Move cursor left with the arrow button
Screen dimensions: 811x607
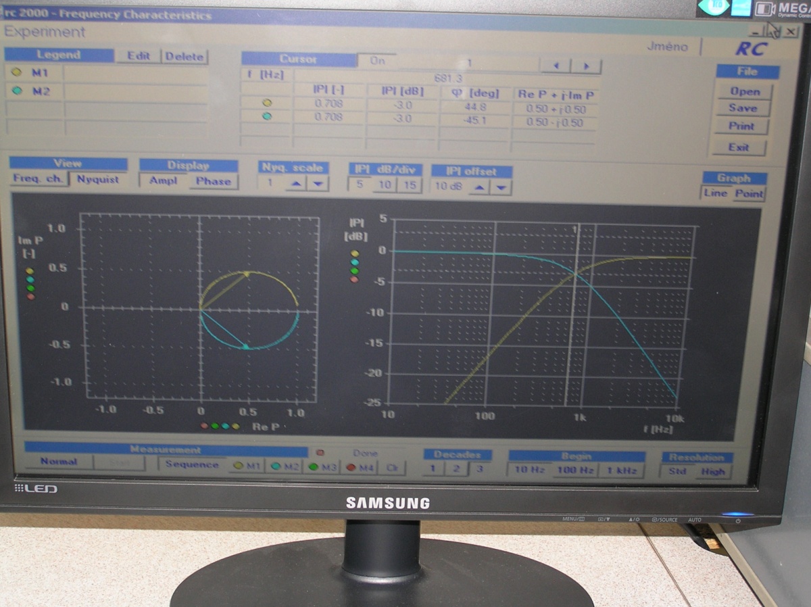556,66
